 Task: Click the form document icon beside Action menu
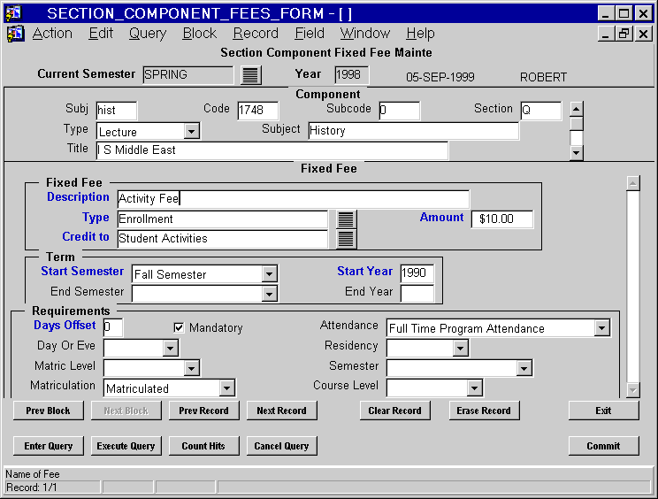click(15, 33)
